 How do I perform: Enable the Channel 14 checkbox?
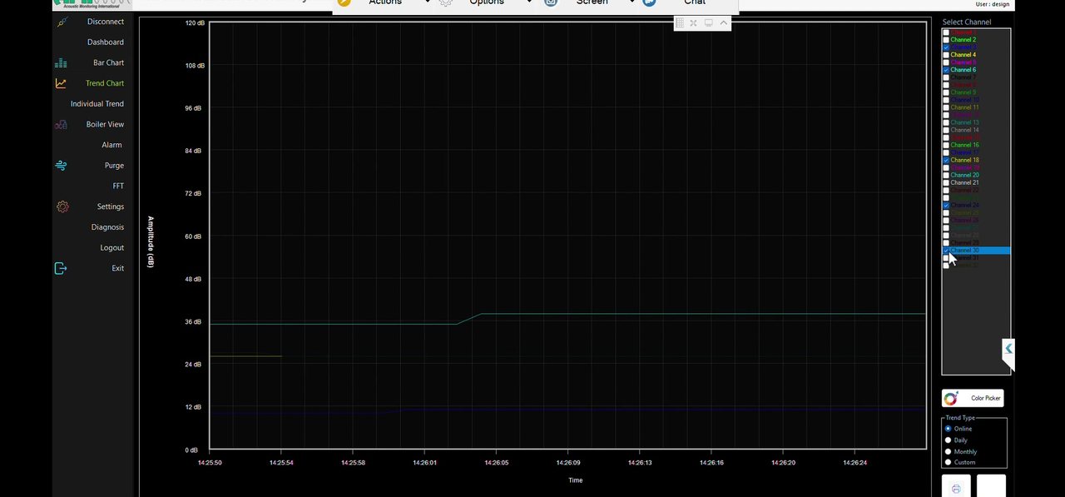click(946, 130)
